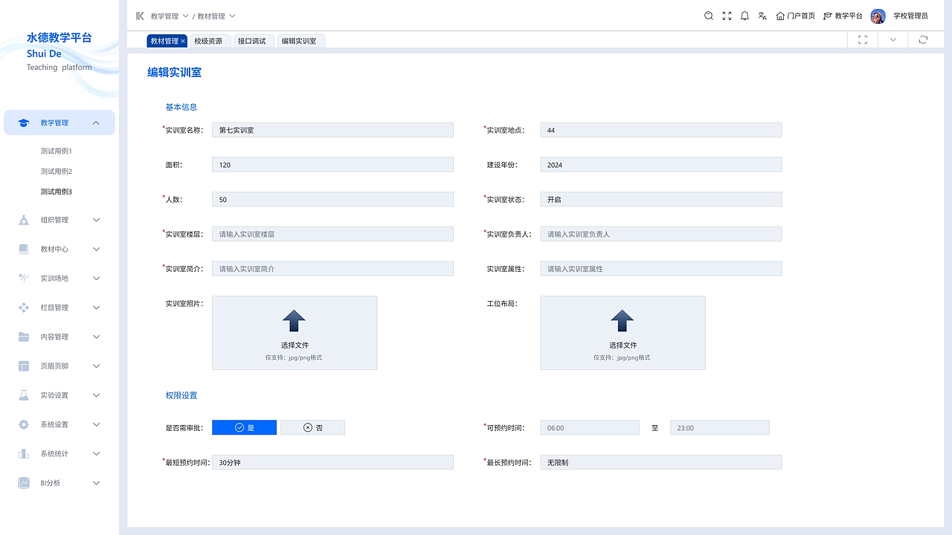Open 测试用例3 in the sidebar
Viewport: 952px width, 535px height.
coord(57,192)
